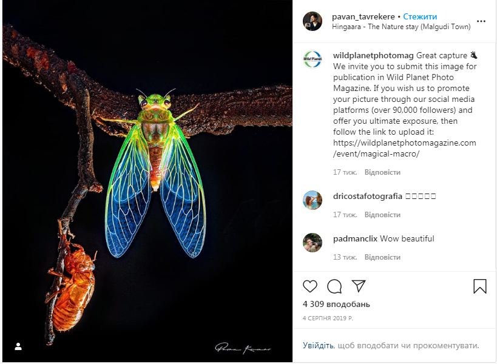Open comment speech bubble icon
This screenshot has height=364, width=497.
(x=334, y=286)
